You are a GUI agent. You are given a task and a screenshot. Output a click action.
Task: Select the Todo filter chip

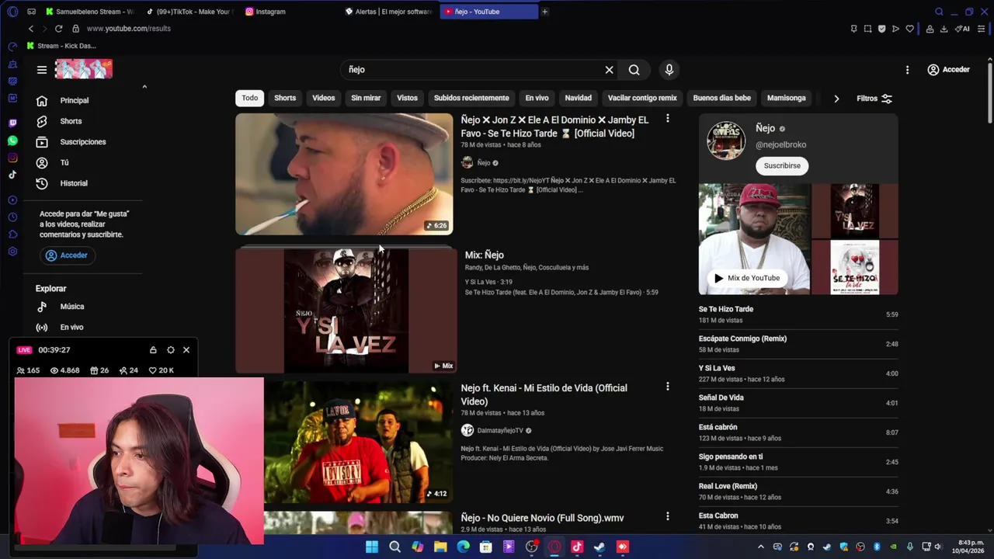click(x=249, y=98)
